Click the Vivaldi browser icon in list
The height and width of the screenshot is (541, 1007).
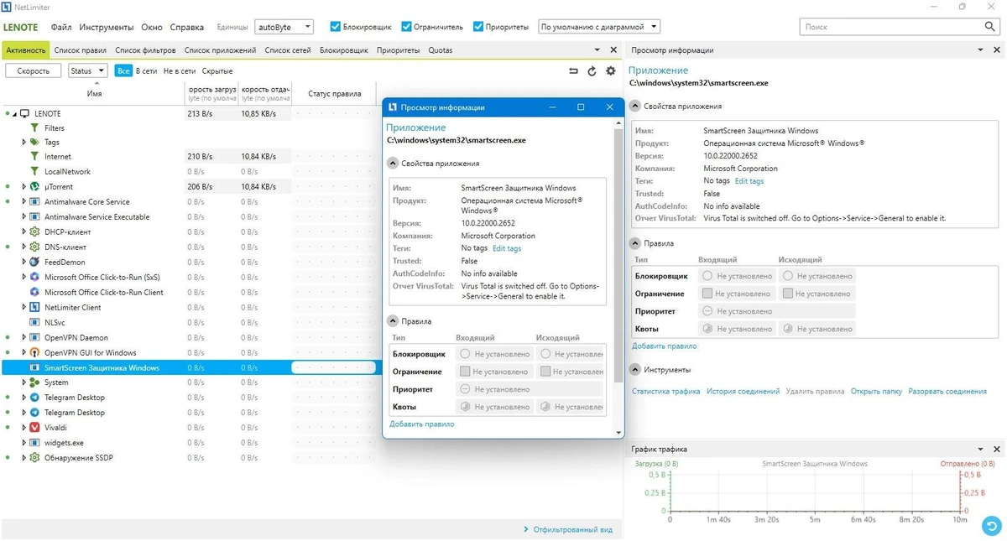pos(34,427)
